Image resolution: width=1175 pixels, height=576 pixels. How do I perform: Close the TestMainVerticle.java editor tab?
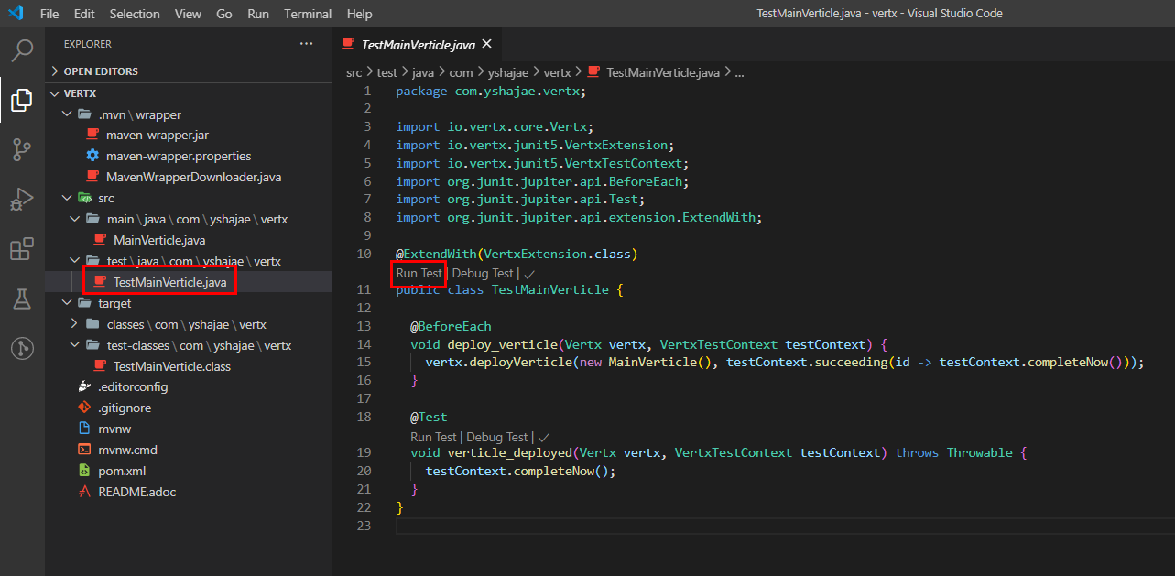point(486,43)
